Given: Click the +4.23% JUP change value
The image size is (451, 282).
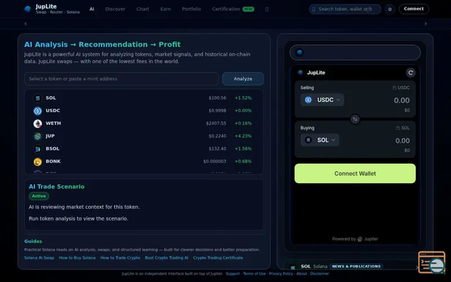Looking at the screenshot, I should 243,136.
